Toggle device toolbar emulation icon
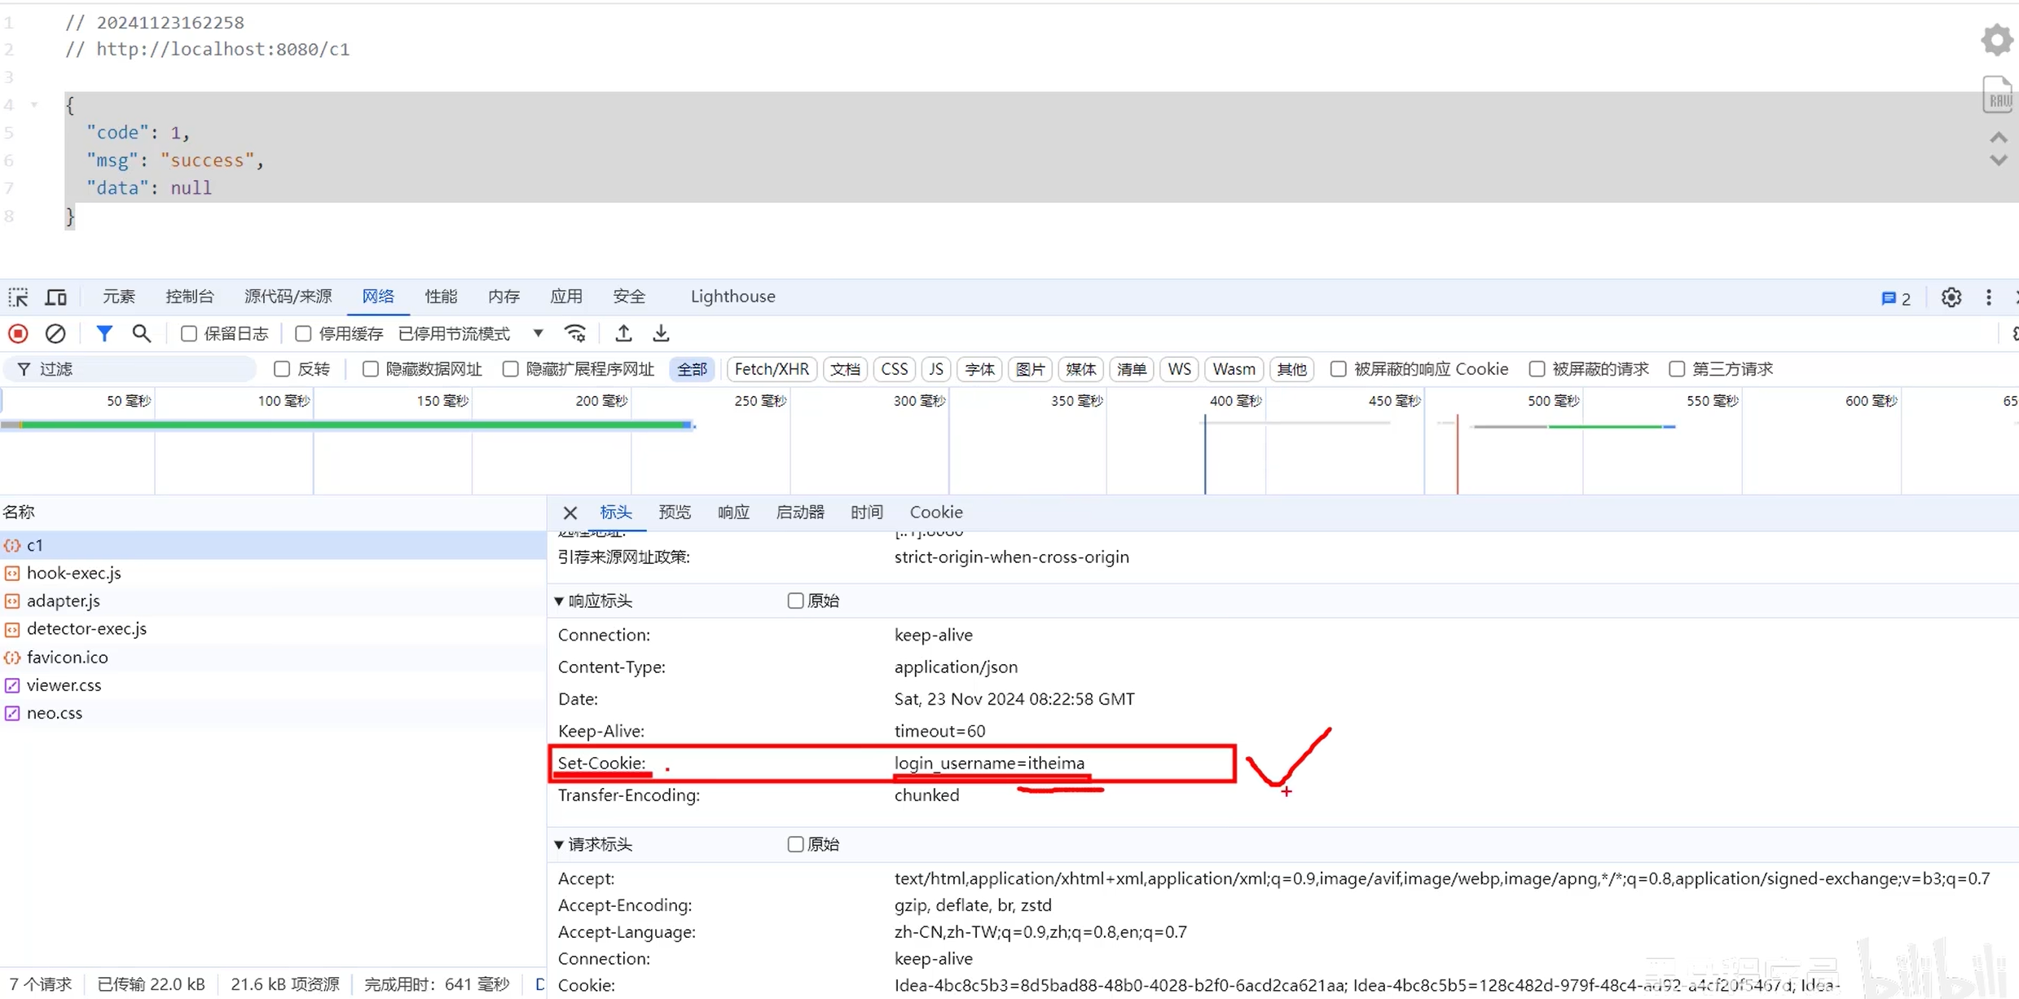Screen dimensions: 2019x999 click(x=55, y=297)
